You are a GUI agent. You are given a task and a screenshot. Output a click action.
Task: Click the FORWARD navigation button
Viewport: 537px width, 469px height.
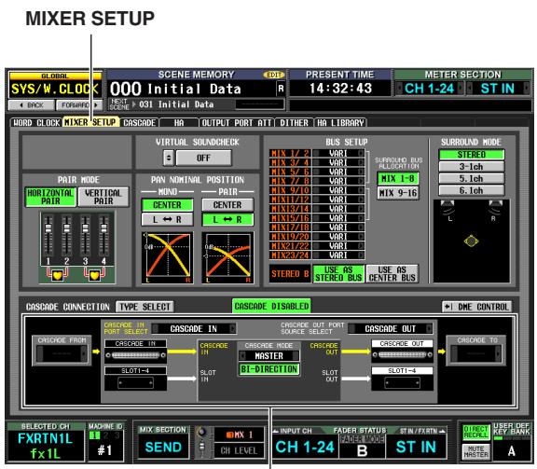point(79,105)
